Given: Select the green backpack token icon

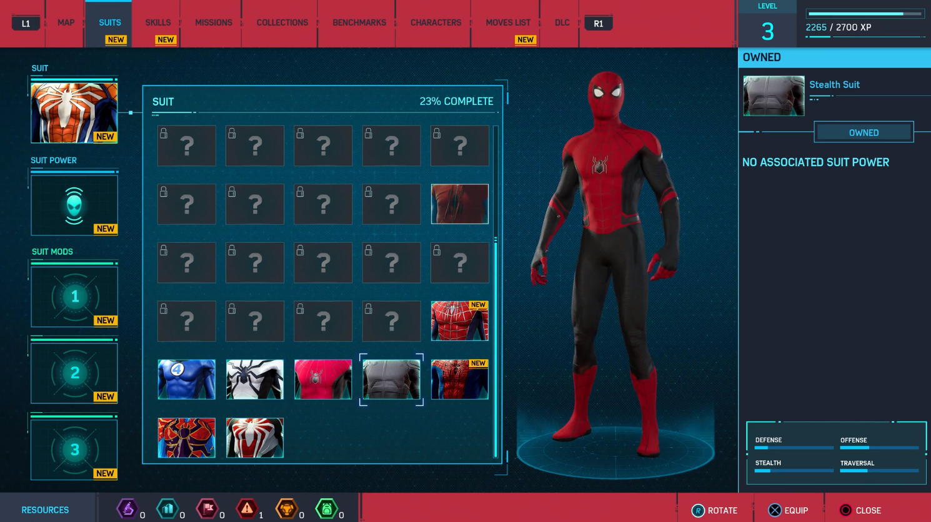Looking at the screenshot, I should (326, 509).
